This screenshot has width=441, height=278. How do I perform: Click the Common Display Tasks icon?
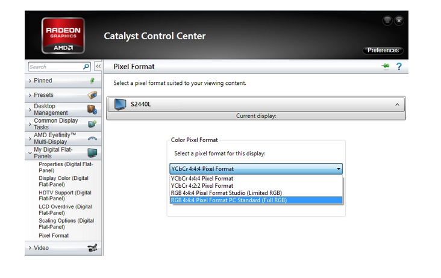click(x=92, y=124)
